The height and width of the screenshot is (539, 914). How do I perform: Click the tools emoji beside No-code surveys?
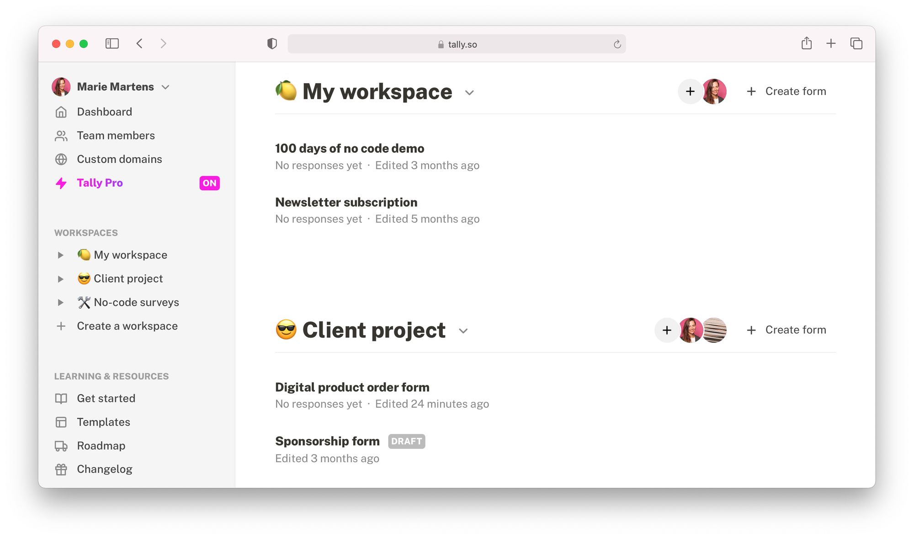(x=84, y=302)
